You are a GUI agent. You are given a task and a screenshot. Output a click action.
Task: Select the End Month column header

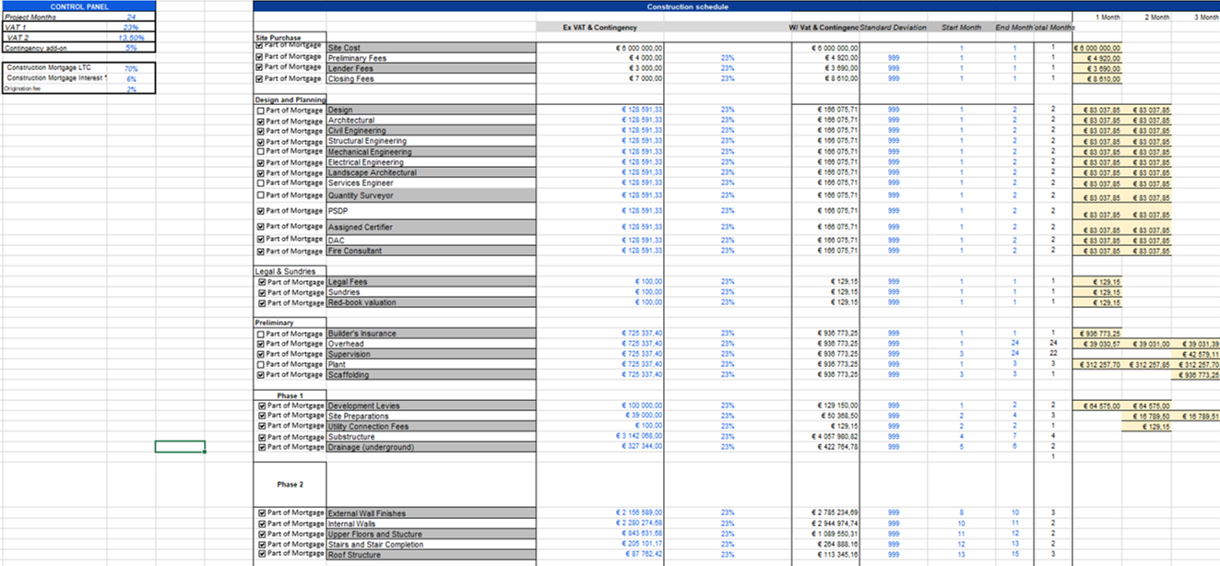[1014, 28]
